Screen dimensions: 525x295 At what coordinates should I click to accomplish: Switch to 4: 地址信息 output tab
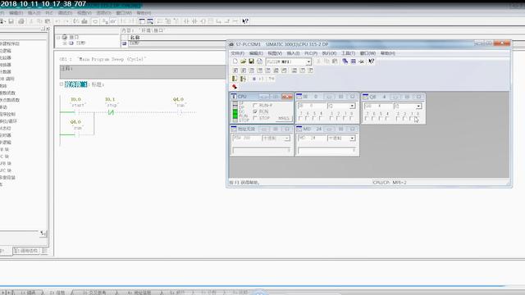[139, 293]
